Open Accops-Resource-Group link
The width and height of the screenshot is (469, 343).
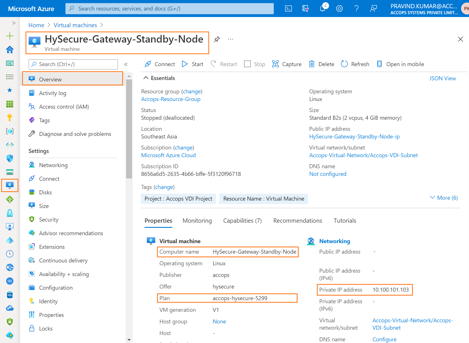coord(171,99)
